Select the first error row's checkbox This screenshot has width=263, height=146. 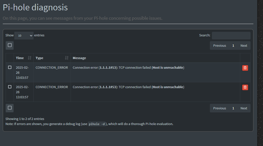10,67
